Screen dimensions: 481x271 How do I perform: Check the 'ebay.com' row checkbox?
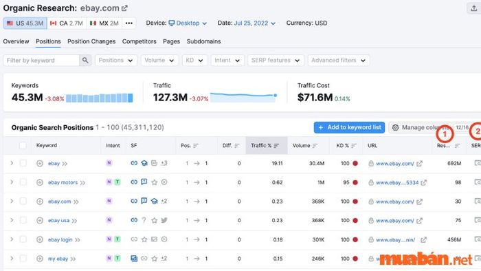[23, 201]
